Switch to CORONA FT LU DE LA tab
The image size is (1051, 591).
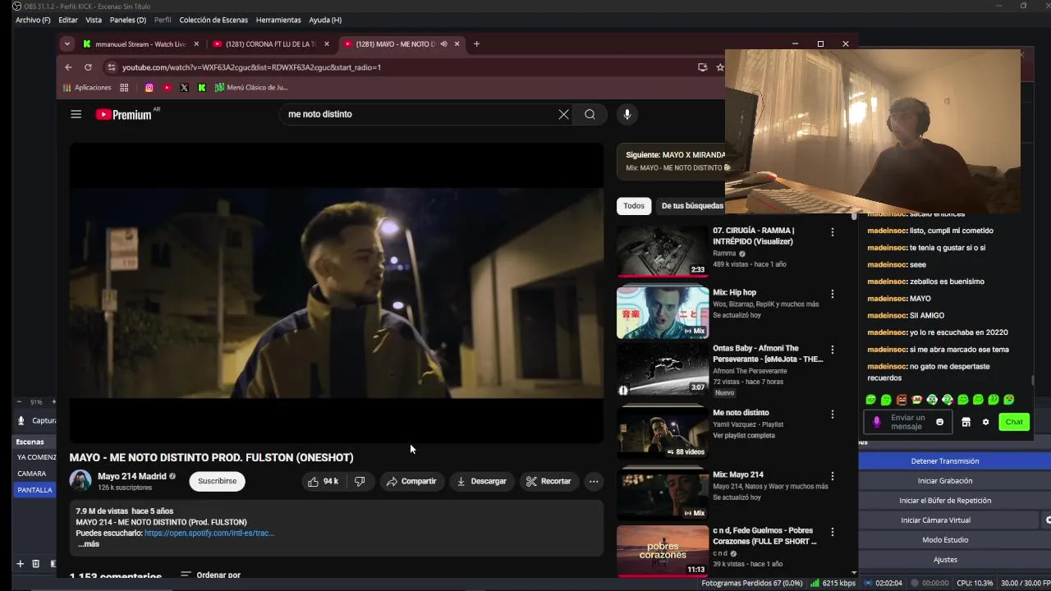coord(270,44)
